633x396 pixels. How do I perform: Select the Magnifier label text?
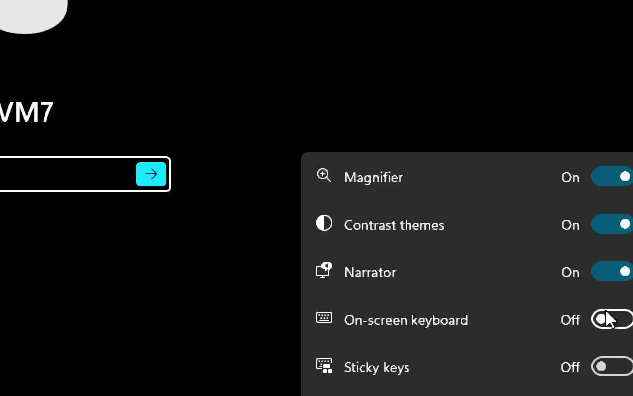pyautogui.click(x=373, y=177)
